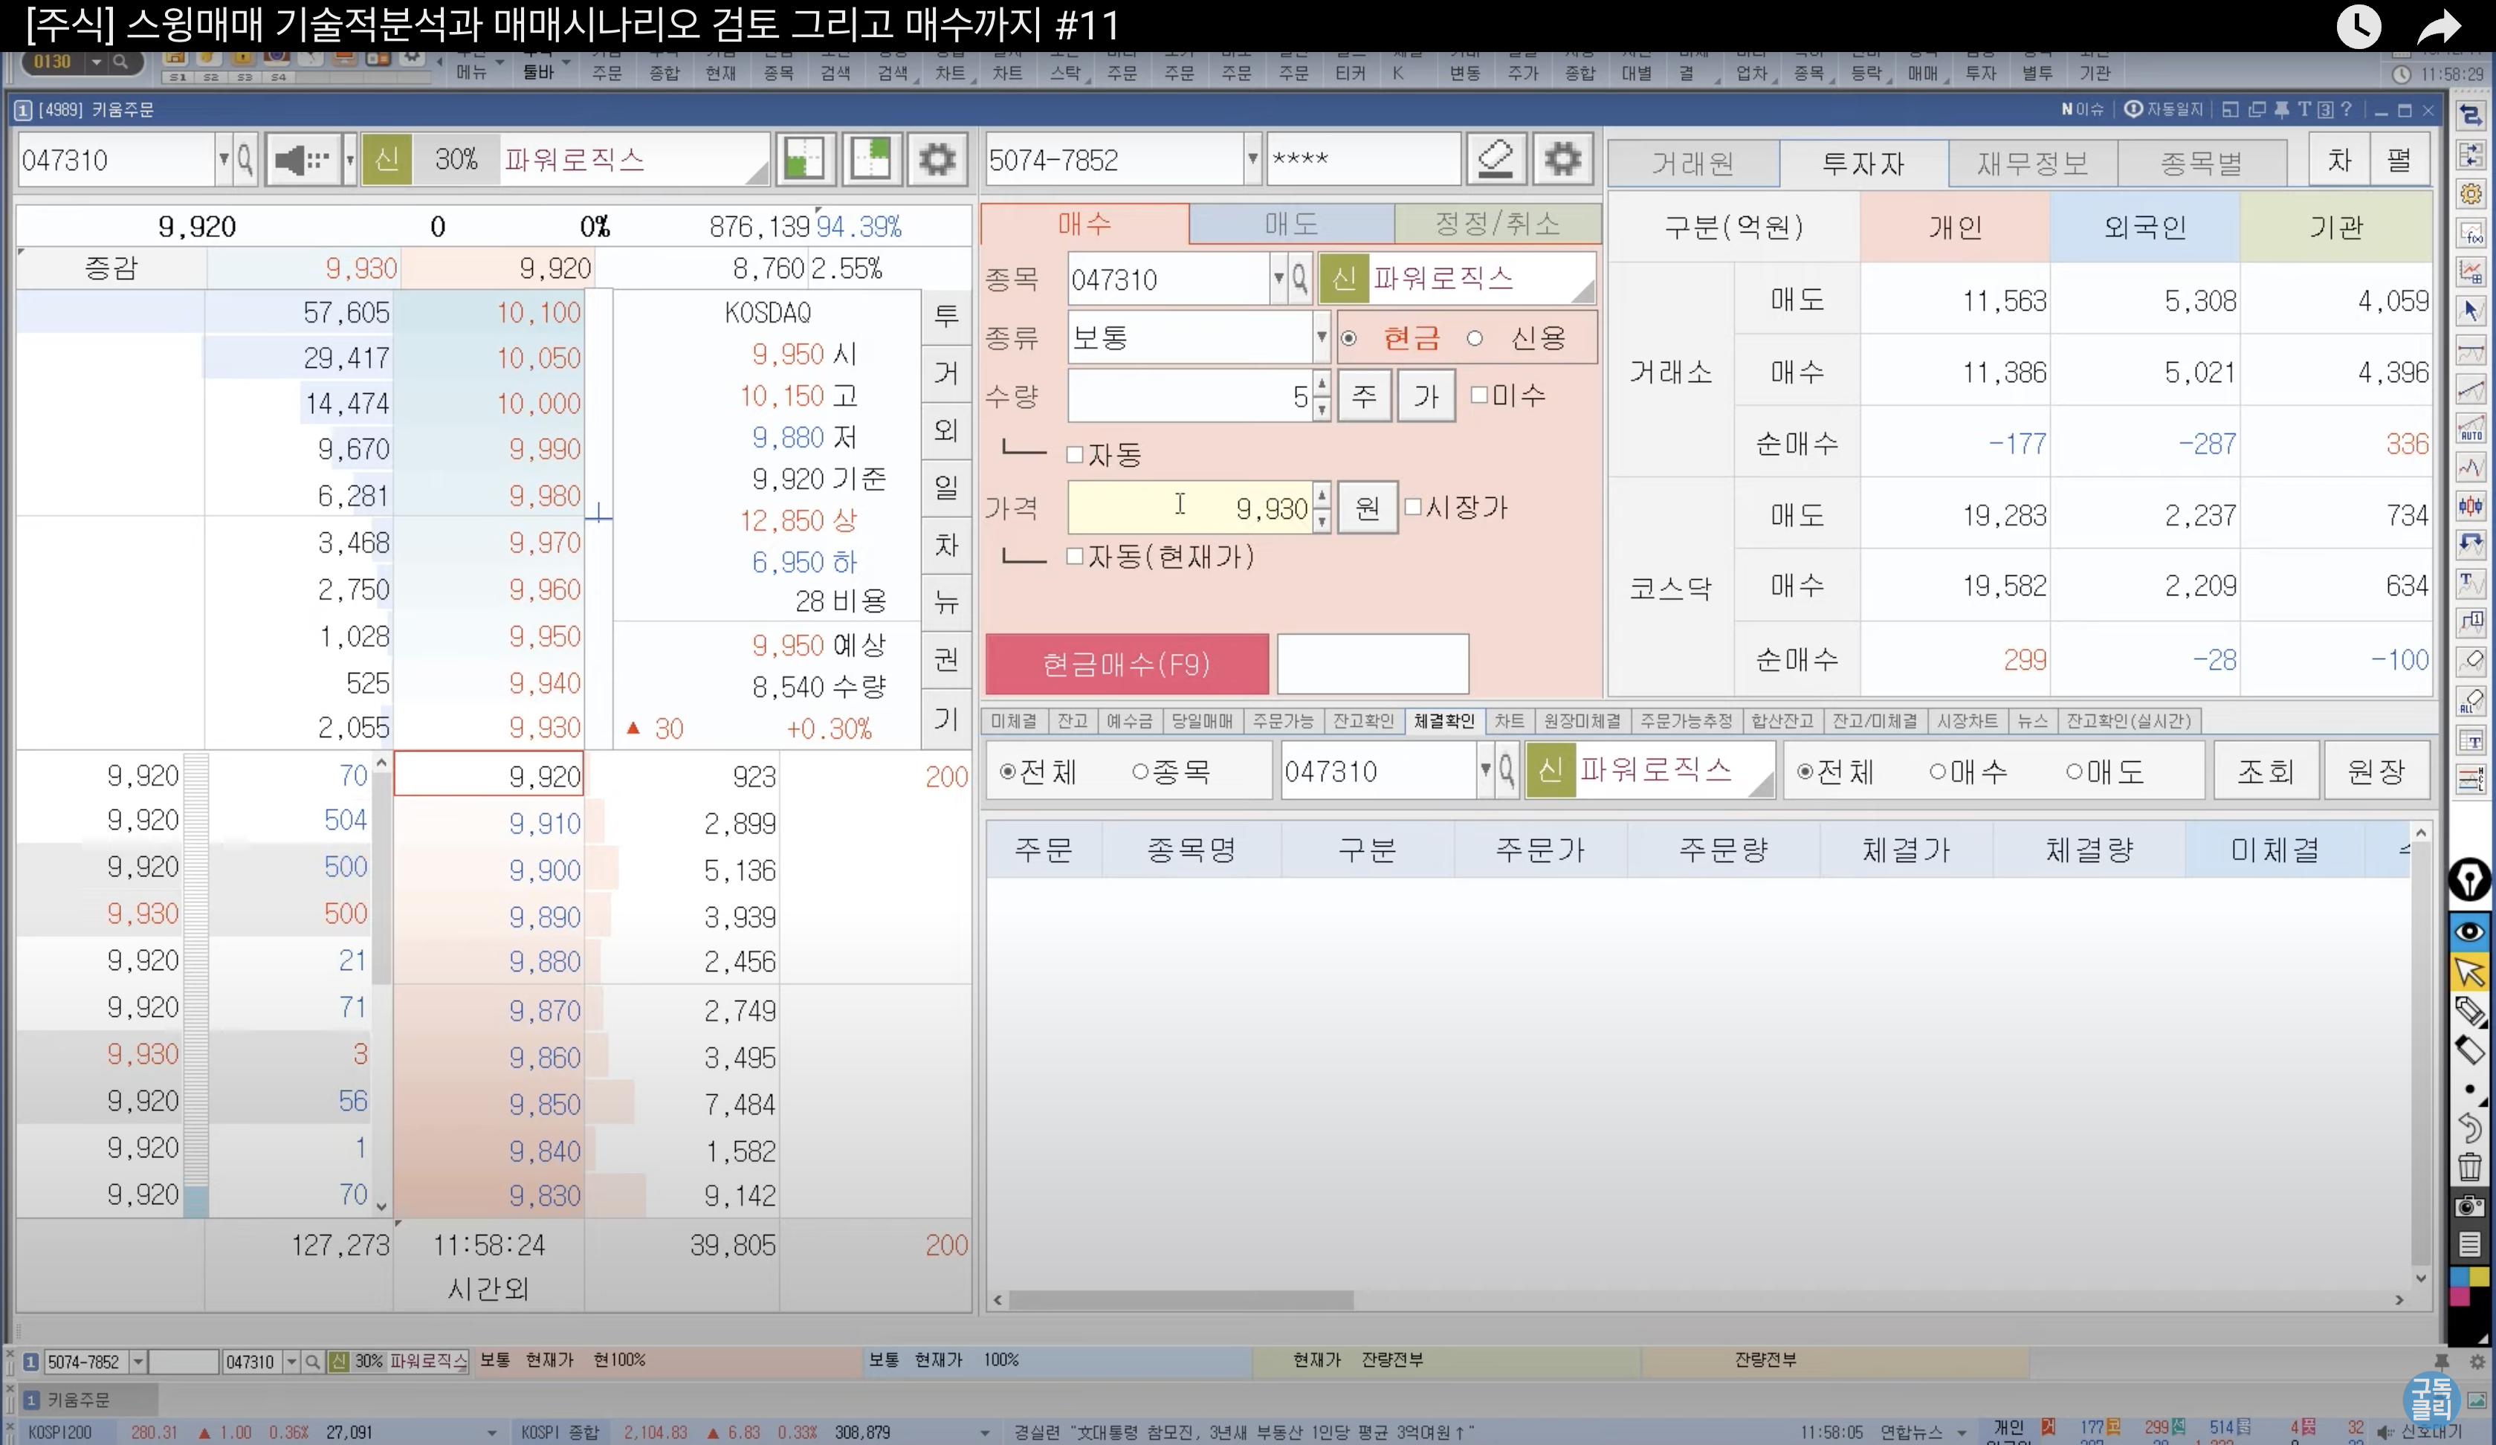Screen dimensions: 2496x1445
Task: Select the 신용 credit radio button
Action: point(1475,339)
